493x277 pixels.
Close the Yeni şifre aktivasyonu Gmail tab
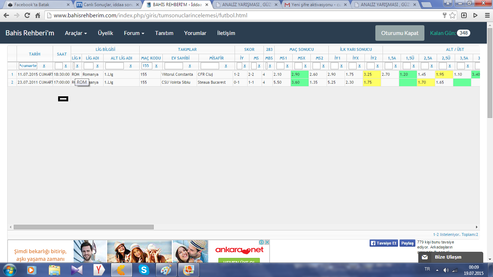coord(346,5)
